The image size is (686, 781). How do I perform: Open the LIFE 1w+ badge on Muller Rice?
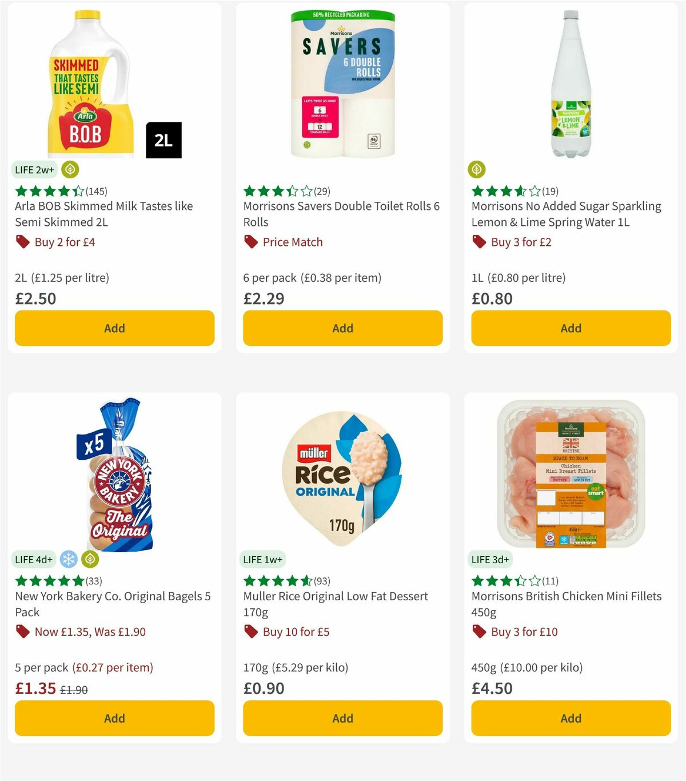point(262,559)
